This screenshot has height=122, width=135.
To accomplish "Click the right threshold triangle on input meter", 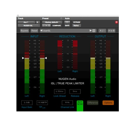I will (46, 58).
